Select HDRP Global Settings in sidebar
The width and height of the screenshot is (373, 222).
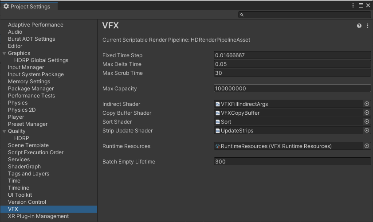click(41, 60)
